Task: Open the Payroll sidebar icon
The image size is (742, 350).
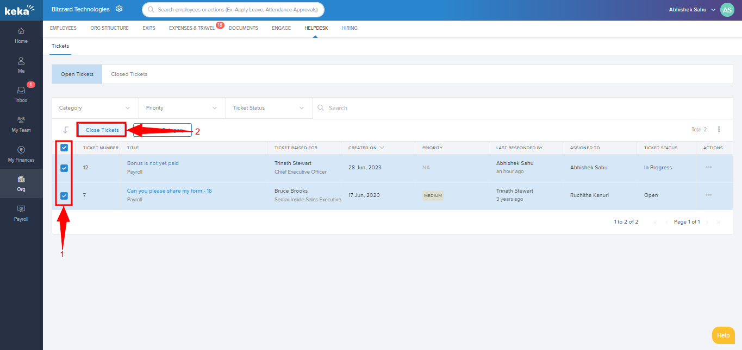Action: [x=21, y=213]
